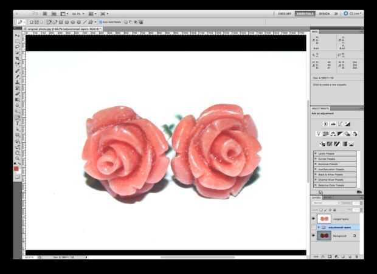The width and height of the screenshot is (377, 274).
Task: Choose the Ellipse shape in options bar
Action: (x=72, y=22)
